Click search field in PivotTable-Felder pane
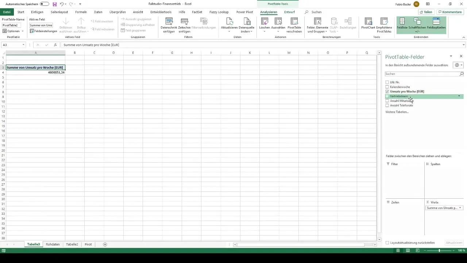The image size is (467, 263). pos(422,74)
